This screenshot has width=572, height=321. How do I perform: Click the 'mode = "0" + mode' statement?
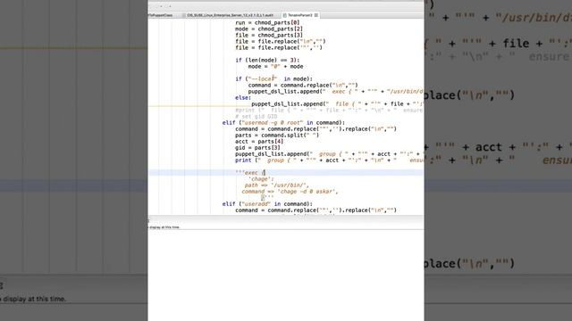tap(275, 66)
